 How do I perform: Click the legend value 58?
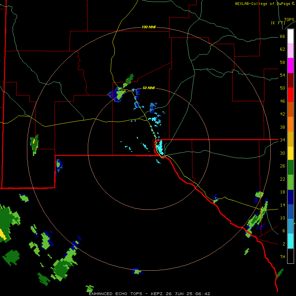click(x=283, y=62)
